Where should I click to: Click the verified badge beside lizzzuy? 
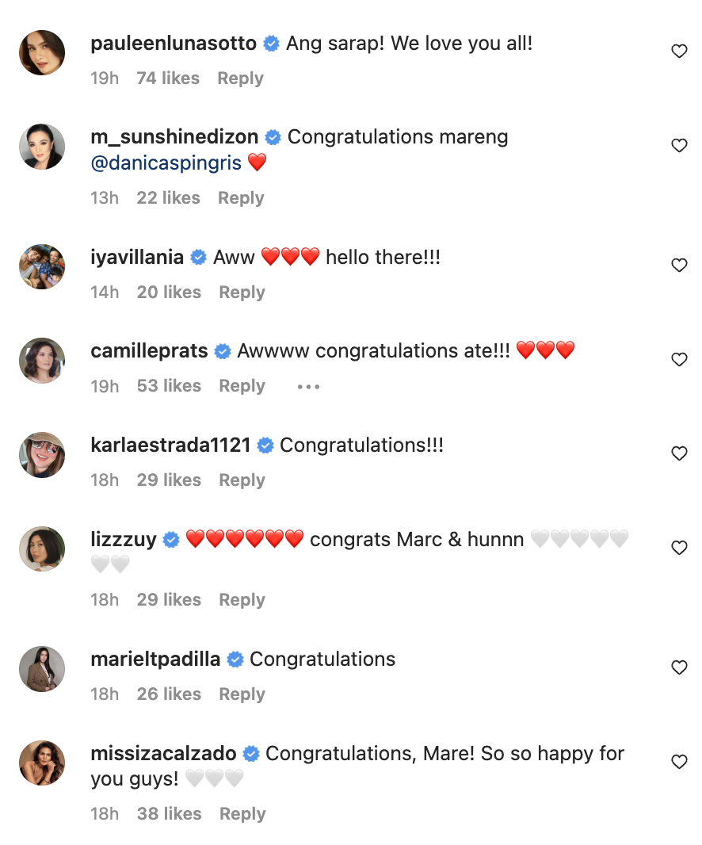pyautogui.click(x=169, y=539)
